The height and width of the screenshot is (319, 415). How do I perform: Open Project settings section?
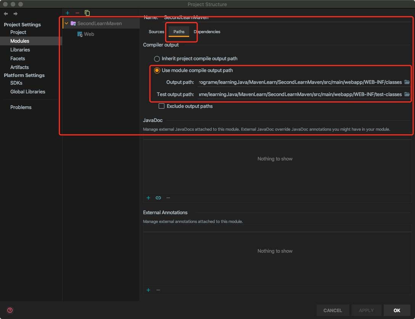(18, 32)
